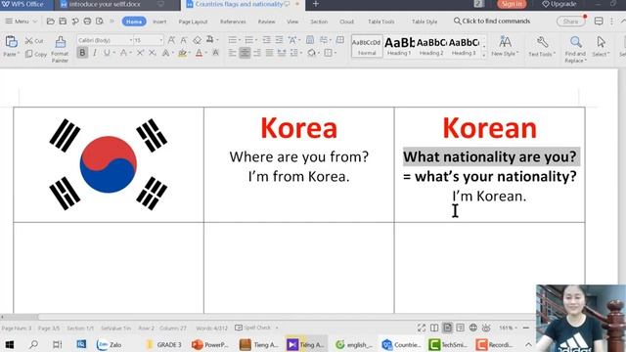The image size is (626, 352).
Task: Toggle Spell Check in status bar
Action: 253,328
